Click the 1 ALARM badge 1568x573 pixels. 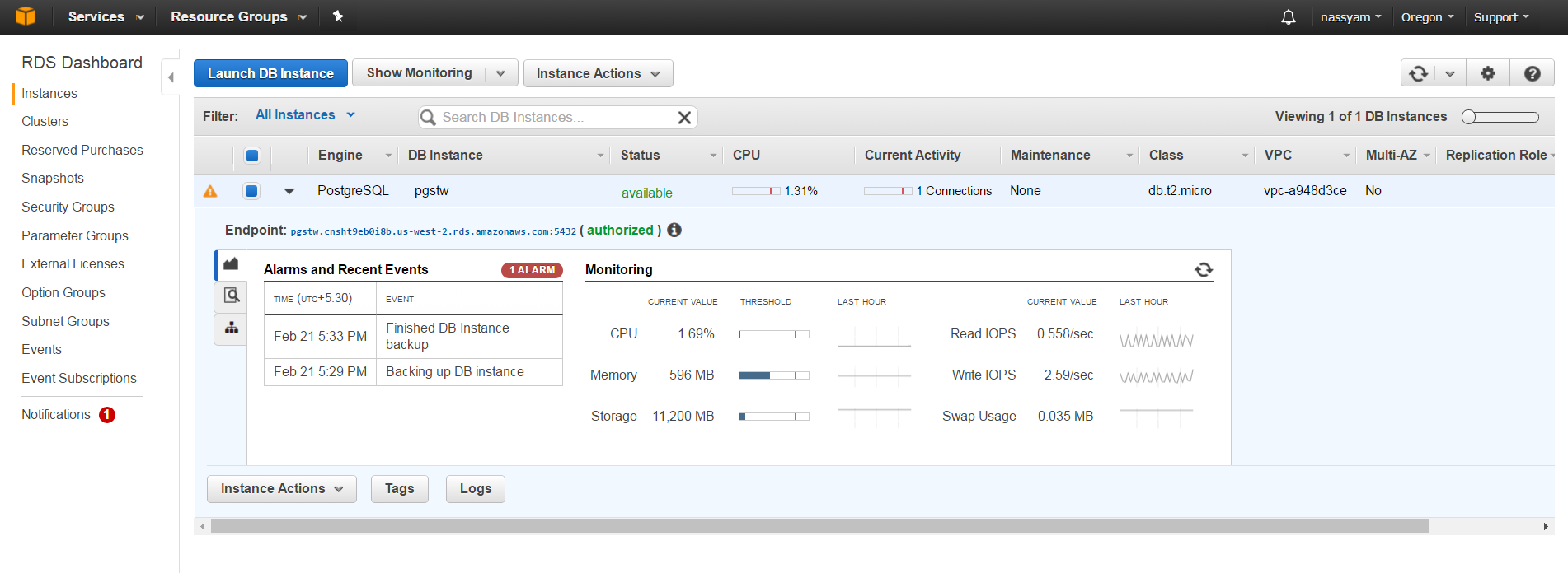[532, 270]
